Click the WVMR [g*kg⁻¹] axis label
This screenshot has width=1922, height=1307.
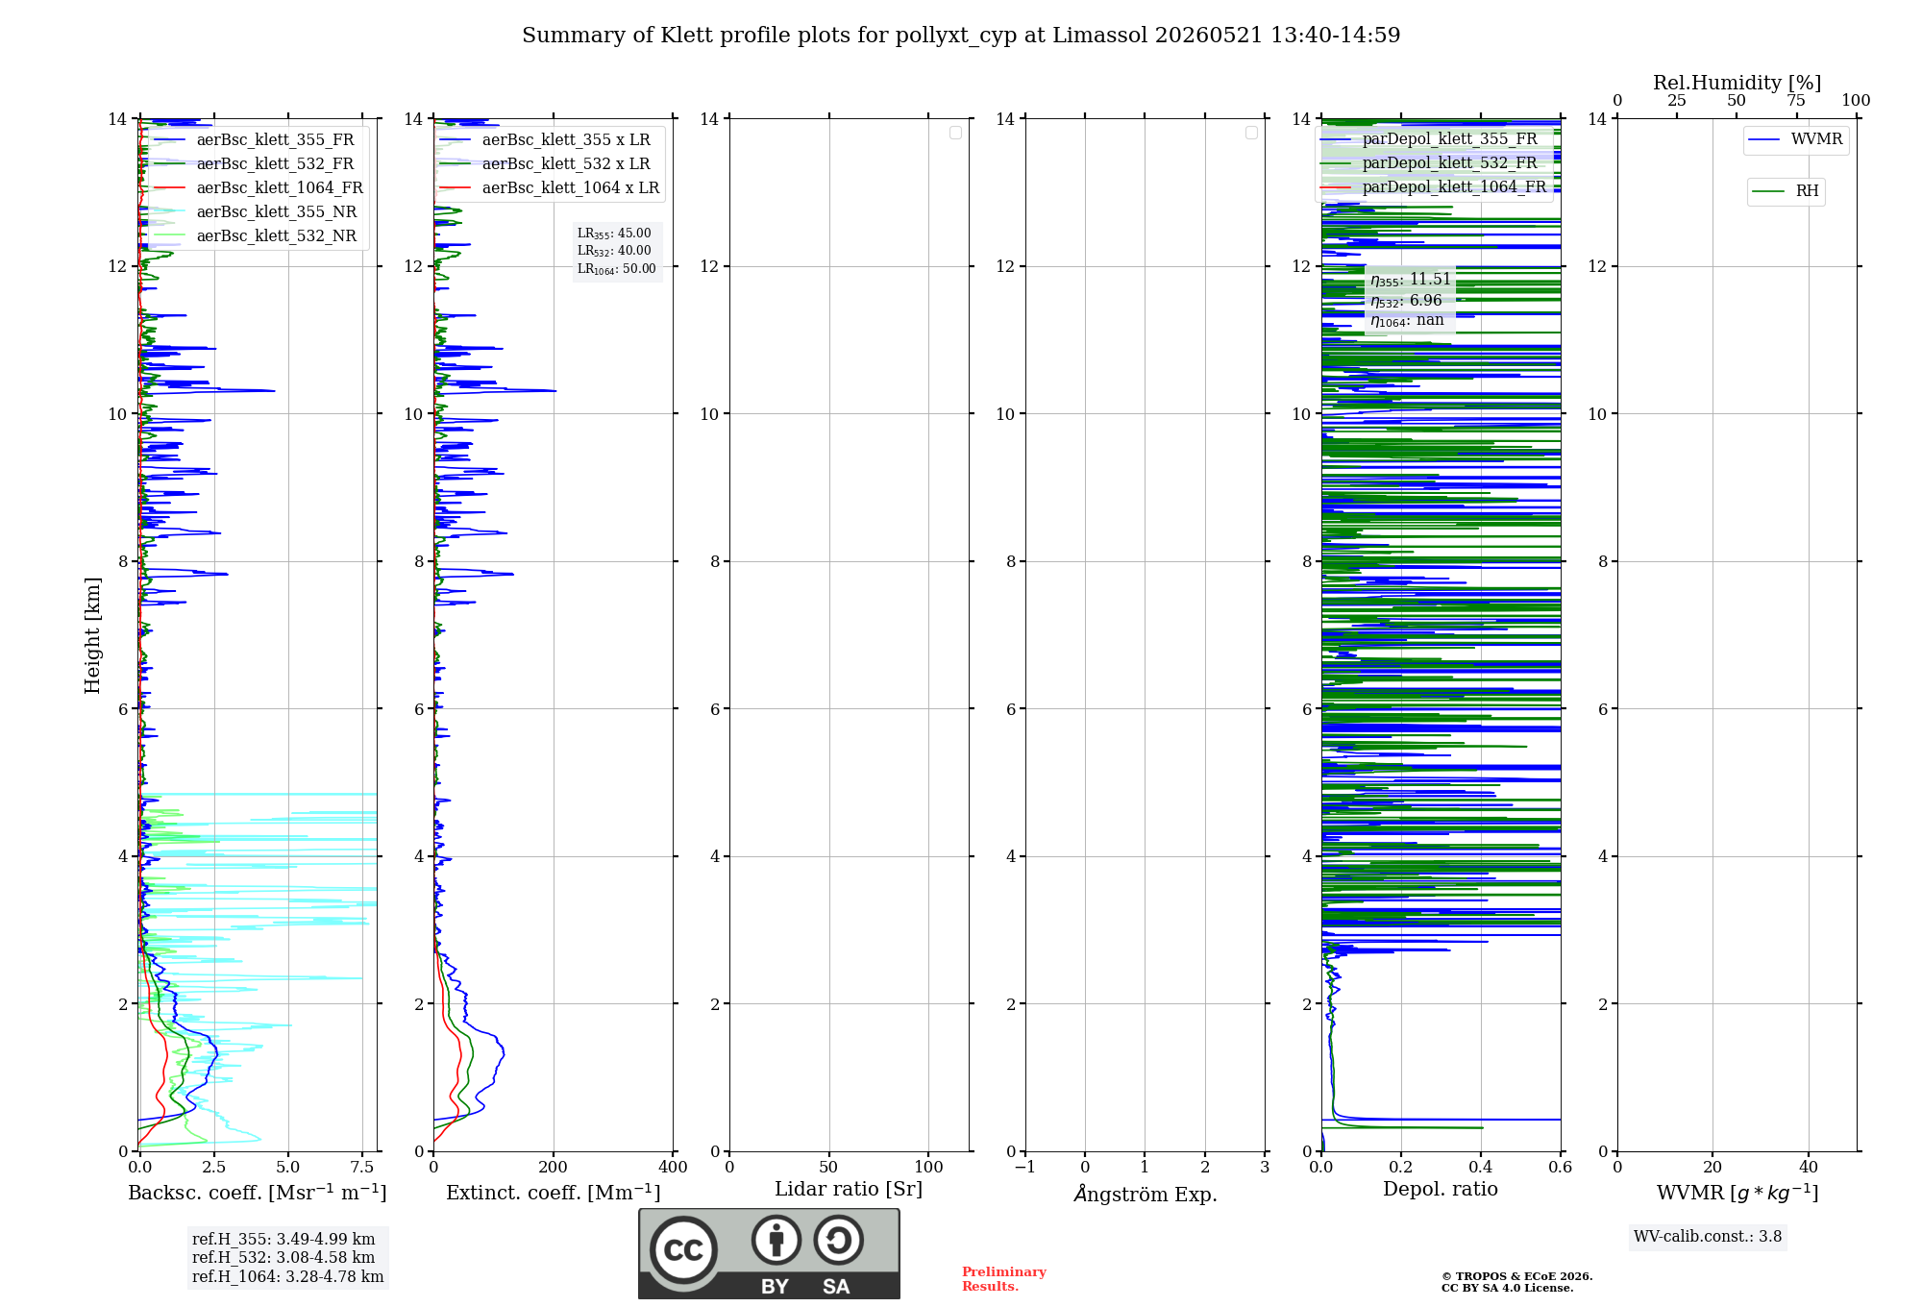1737,1193
